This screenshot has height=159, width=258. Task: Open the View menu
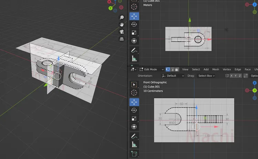click(x=185, y=69)
